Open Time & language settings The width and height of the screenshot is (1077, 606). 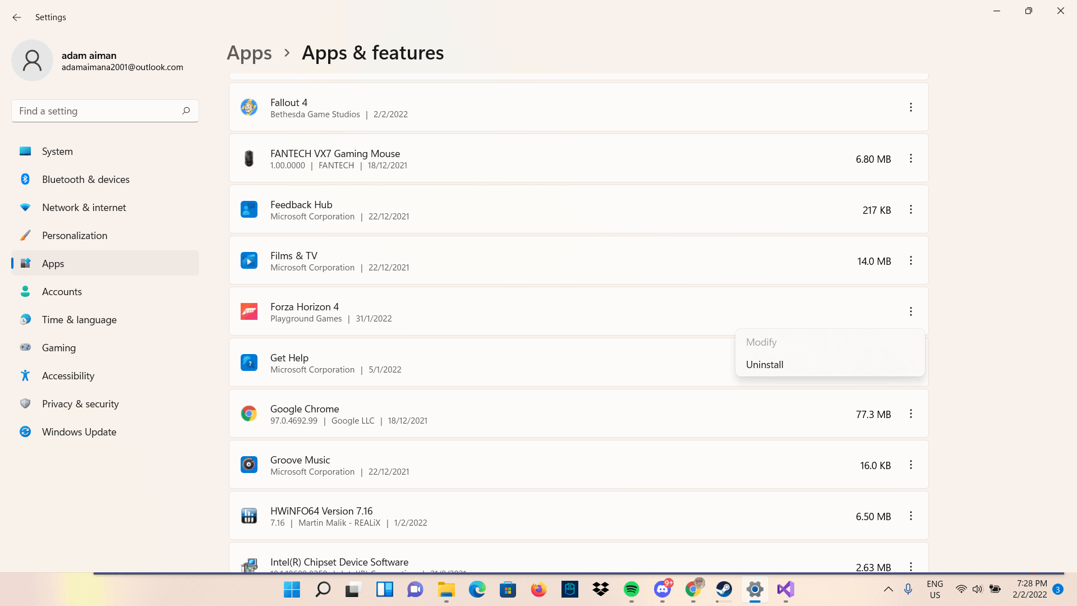pos(105,320)
